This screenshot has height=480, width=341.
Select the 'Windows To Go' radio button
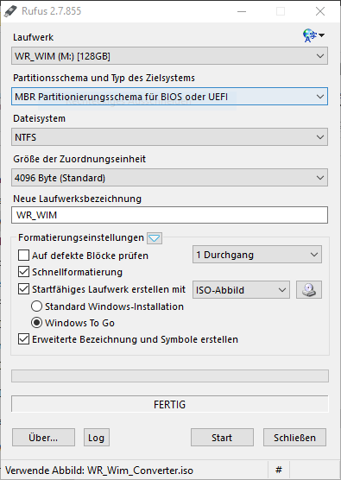click(37, 323)
